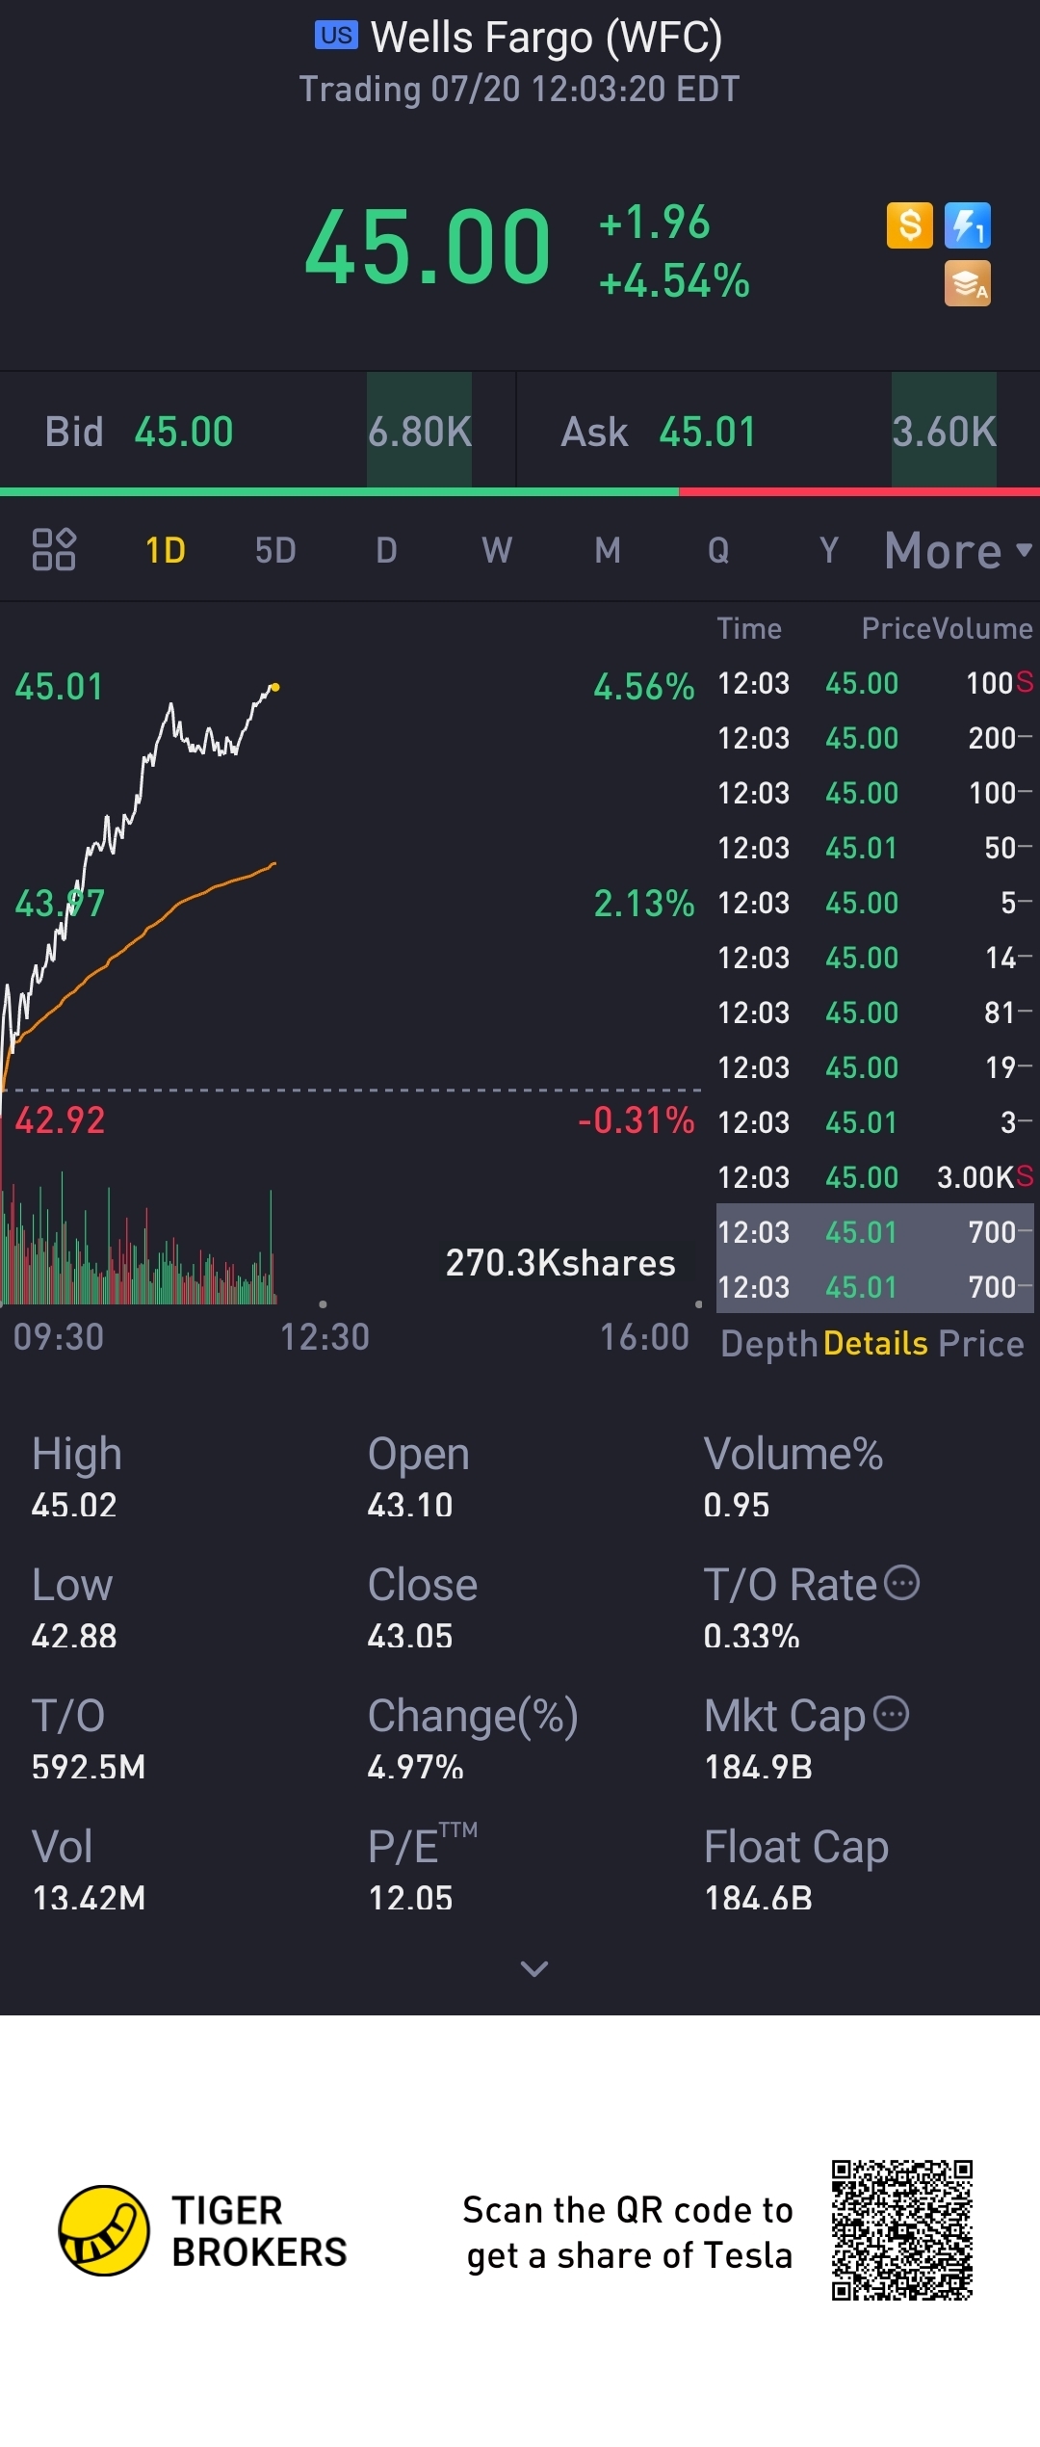
Task: Show the Price distribution panel
Action: (981, 1344)
